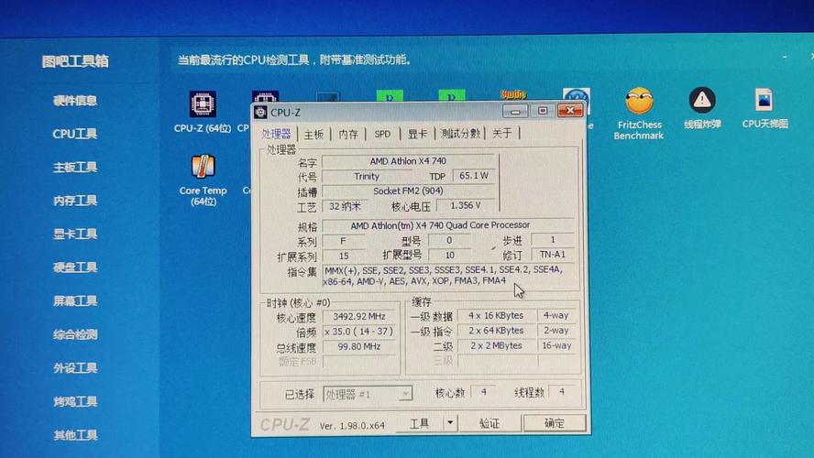
Task: Click the 图吧工具箱 title text
Action: coord(75,61)
